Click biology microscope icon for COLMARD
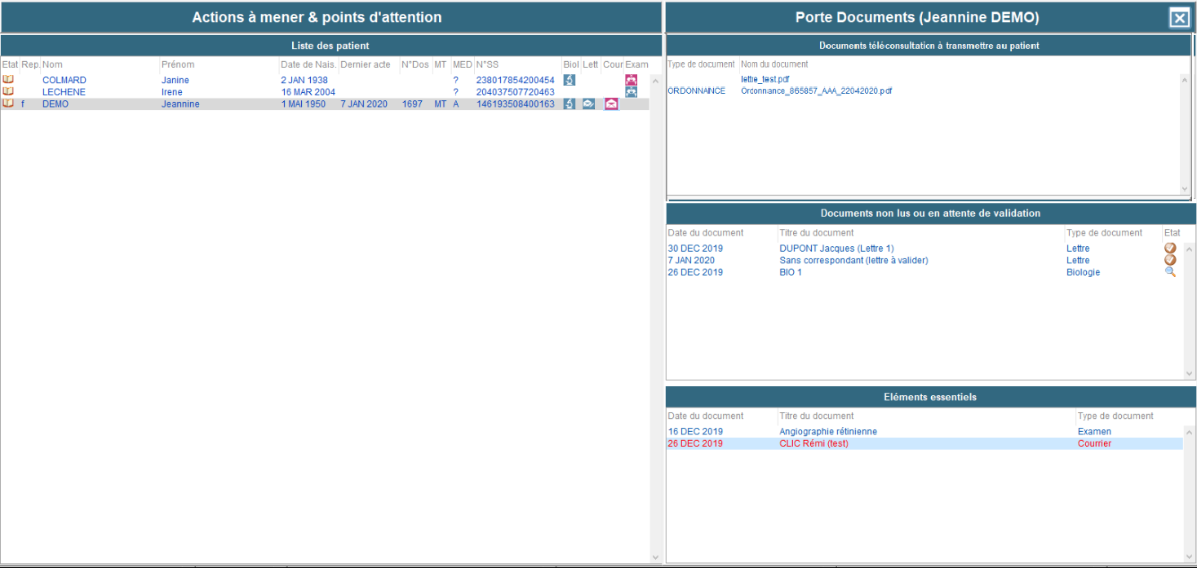The image size is (1197, 568). click(x=570, y=80)
